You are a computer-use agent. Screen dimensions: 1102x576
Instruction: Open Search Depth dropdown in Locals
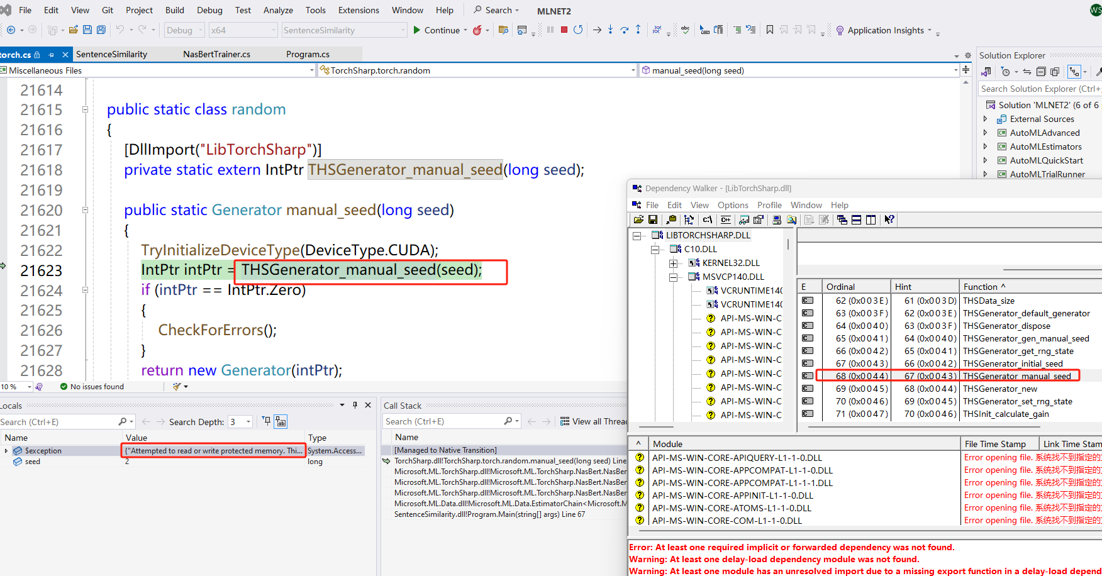[x=248, y=422]
